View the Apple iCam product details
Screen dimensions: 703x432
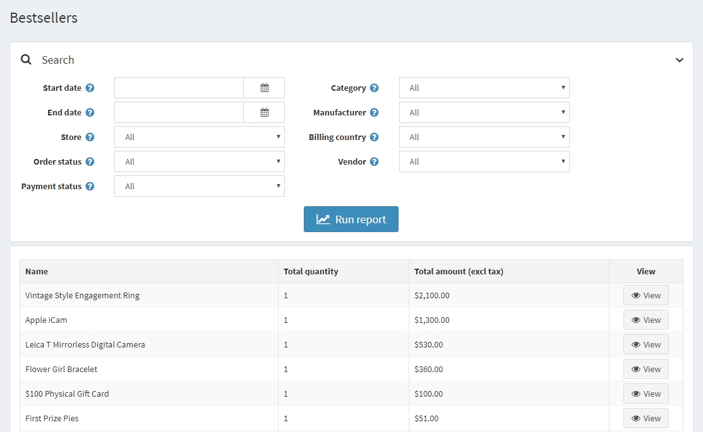646,320
